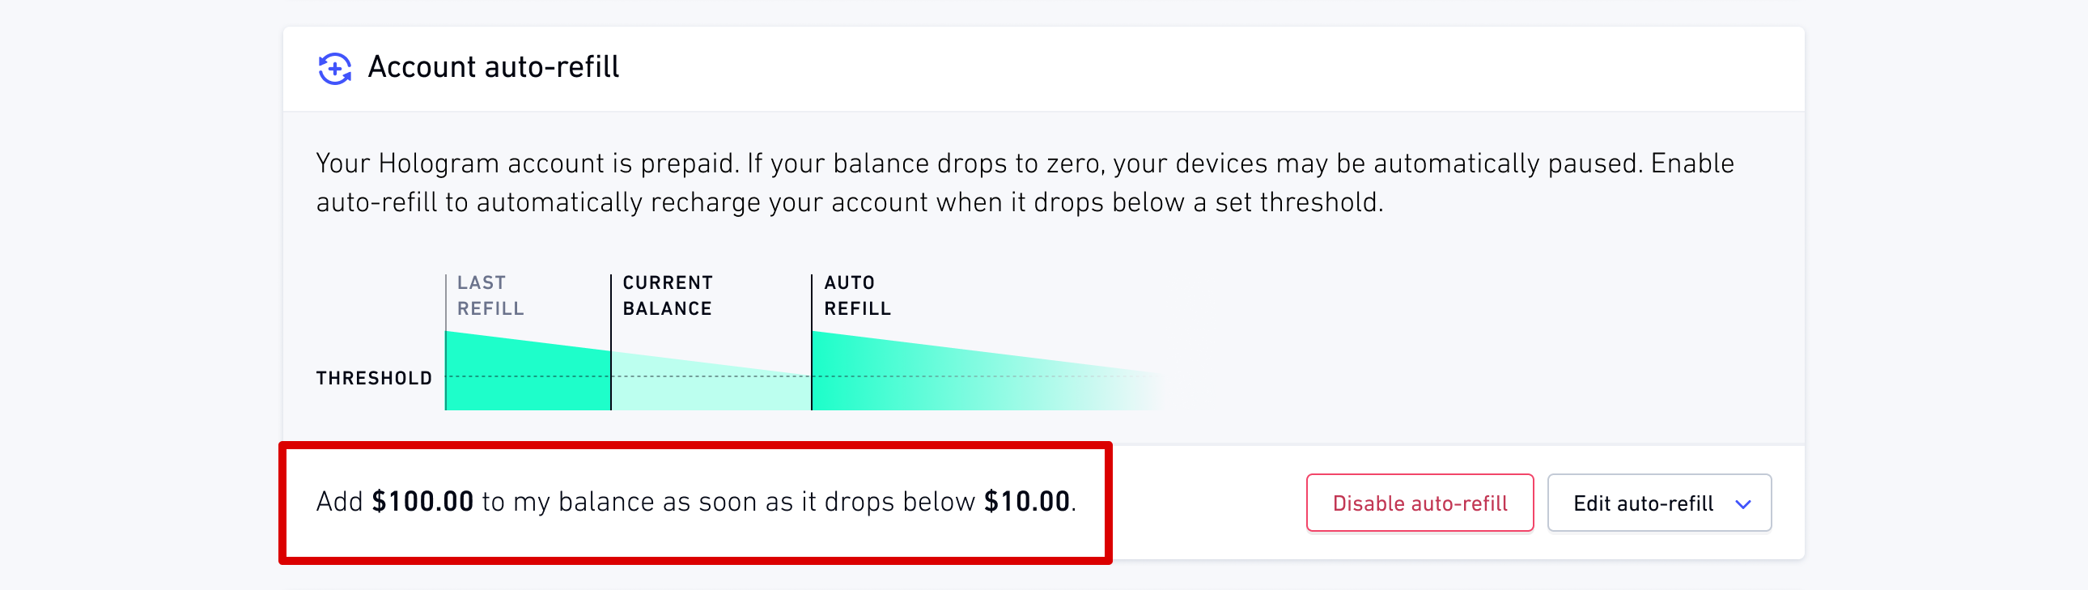Click the $10.00 threshold amount text

click(1027, 502)
